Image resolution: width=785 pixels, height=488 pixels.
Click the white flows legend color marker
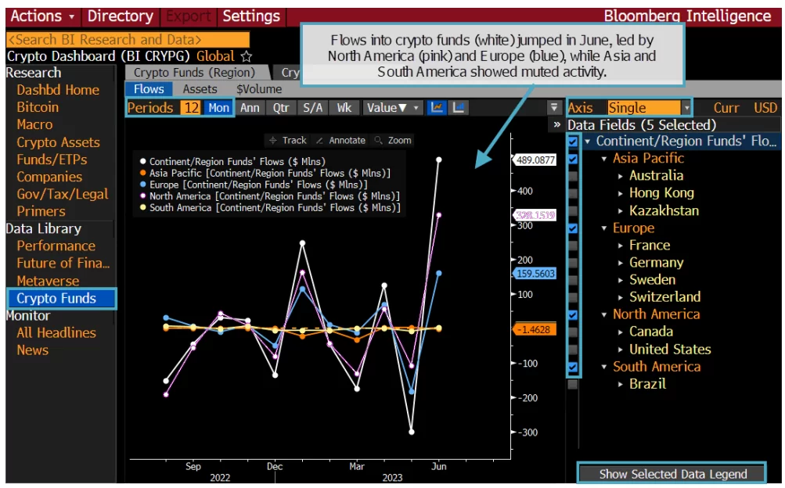(142, 162)
